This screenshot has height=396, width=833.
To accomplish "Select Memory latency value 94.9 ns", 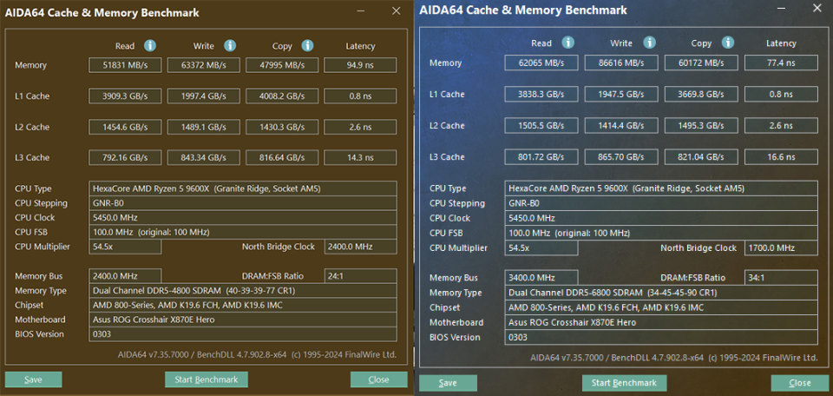I will pos(360,65).
